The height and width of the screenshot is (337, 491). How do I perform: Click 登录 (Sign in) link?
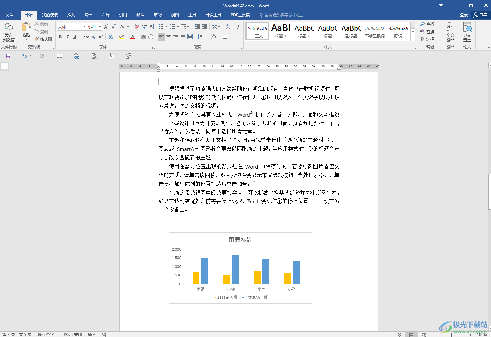(464, 15)
